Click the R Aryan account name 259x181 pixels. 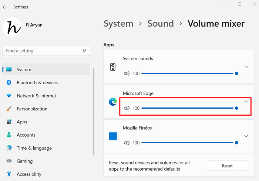pos(34,25)
